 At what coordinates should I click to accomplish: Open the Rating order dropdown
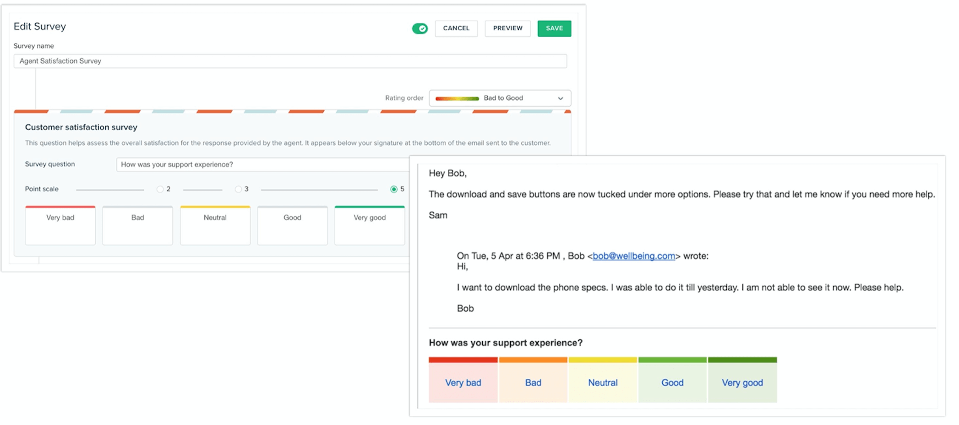click(500, 98)
